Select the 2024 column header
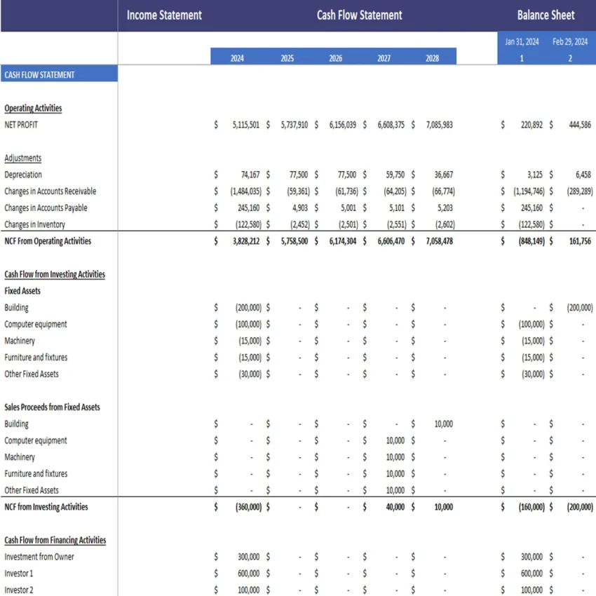Image resolution: width=596 pixels, height=596 pixels. coord(237,59)
